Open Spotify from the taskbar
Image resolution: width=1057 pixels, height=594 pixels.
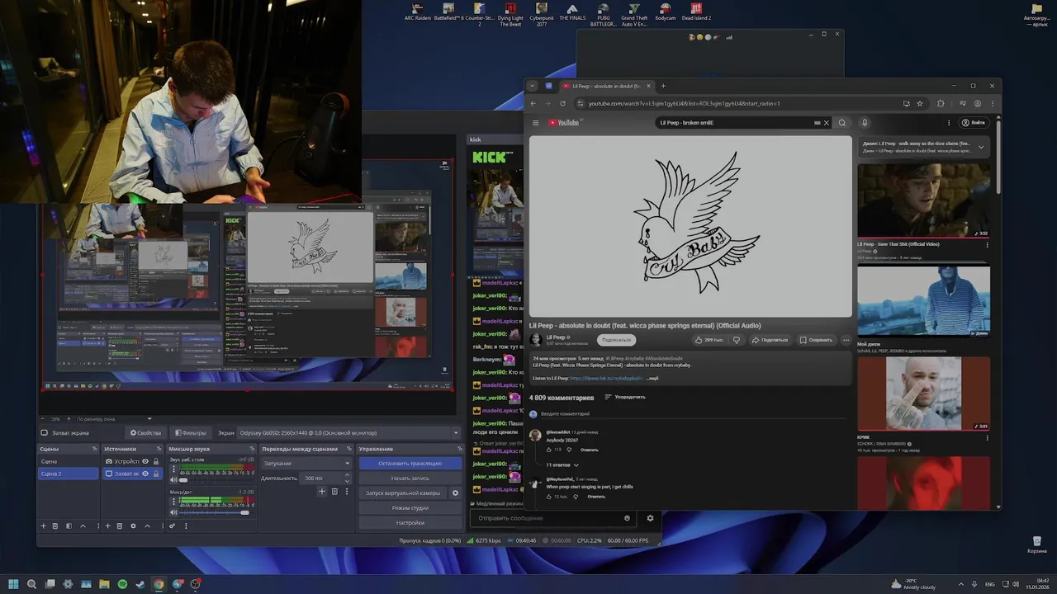122,584
